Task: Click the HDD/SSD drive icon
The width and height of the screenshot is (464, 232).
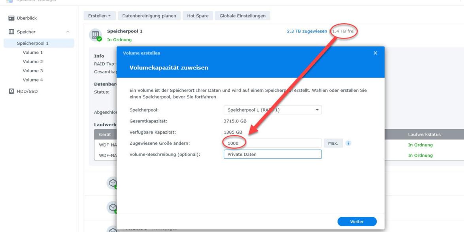Action: pos(11,92)
